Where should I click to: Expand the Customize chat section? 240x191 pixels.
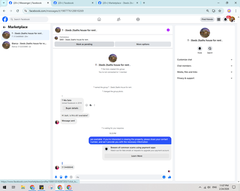(x=204, y=60)
